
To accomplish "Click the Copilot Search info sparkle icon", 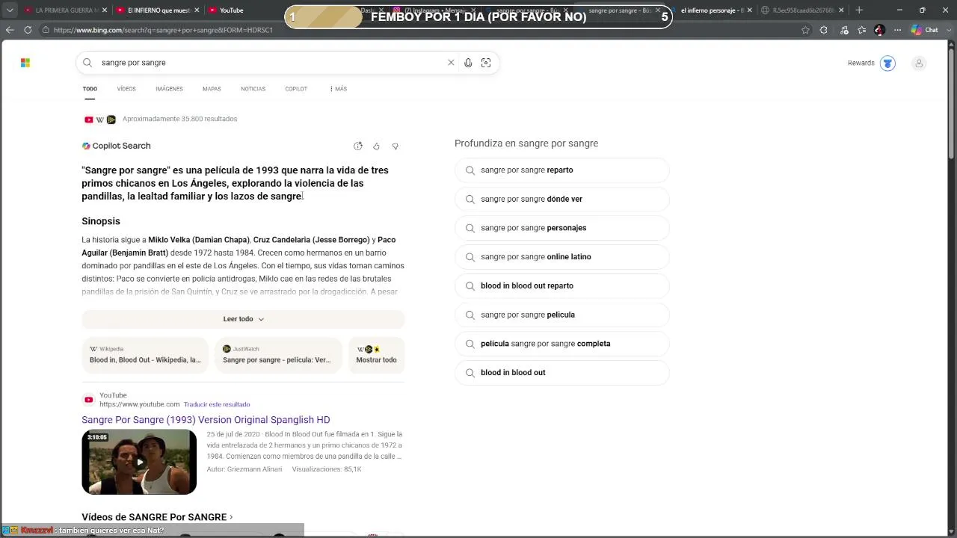I will pyautogui.click(x=358, y=146).
